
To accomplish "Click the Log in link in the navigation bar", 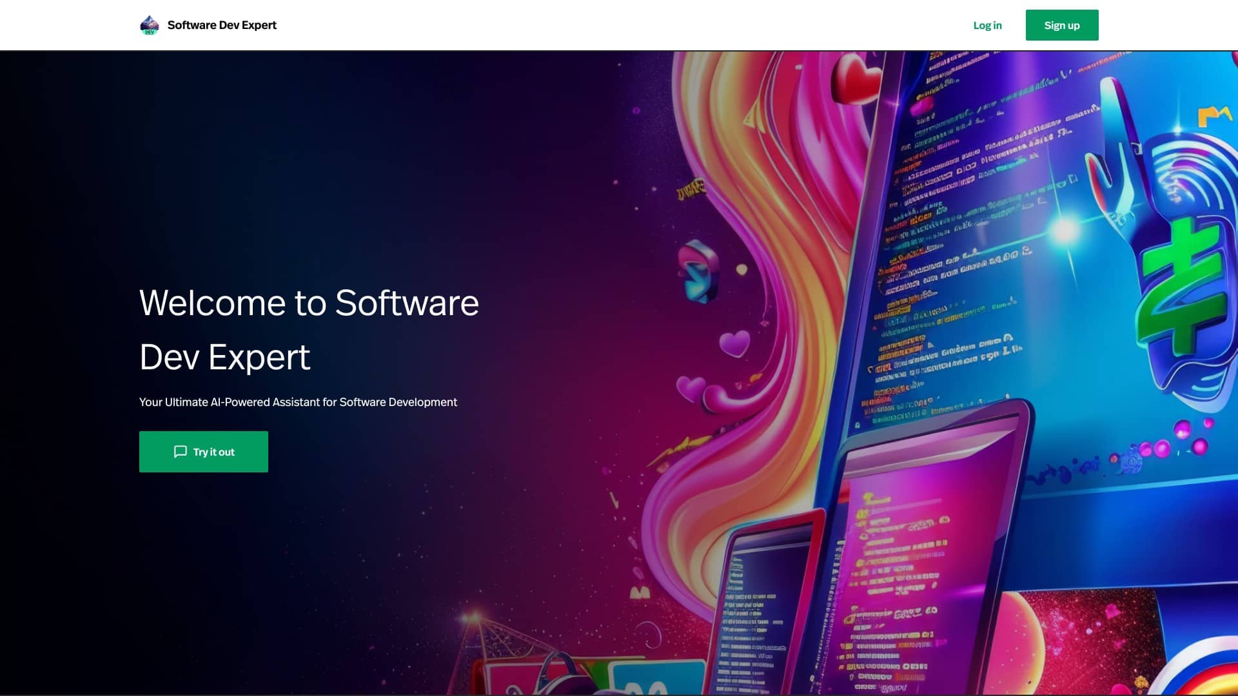I will coord(987,25).
